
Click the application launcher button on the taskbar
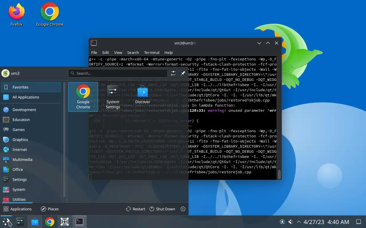click(x=7, y=222)
